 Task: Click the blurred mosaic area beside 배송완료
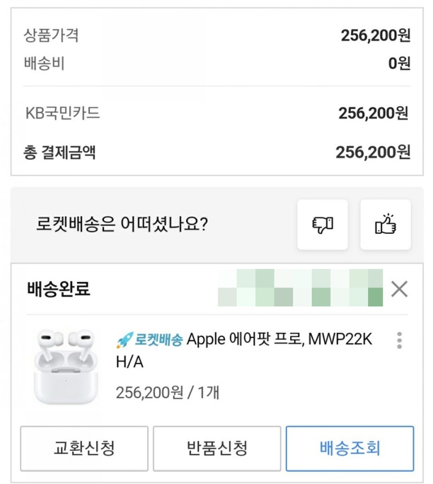pos(300,287)
